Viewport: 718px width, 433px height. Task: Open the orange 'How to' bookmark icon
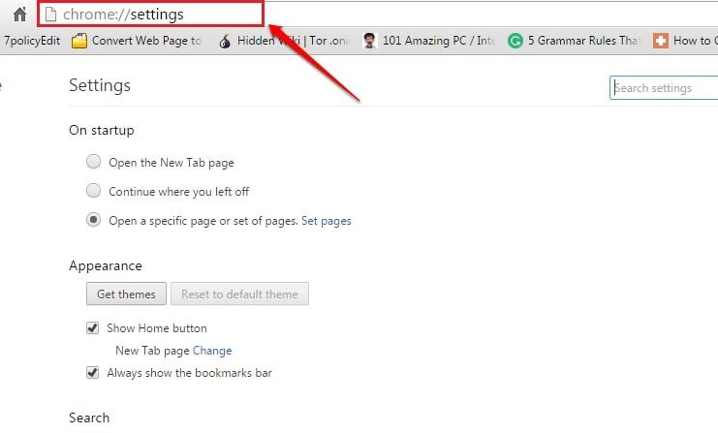tap(661, 42)
